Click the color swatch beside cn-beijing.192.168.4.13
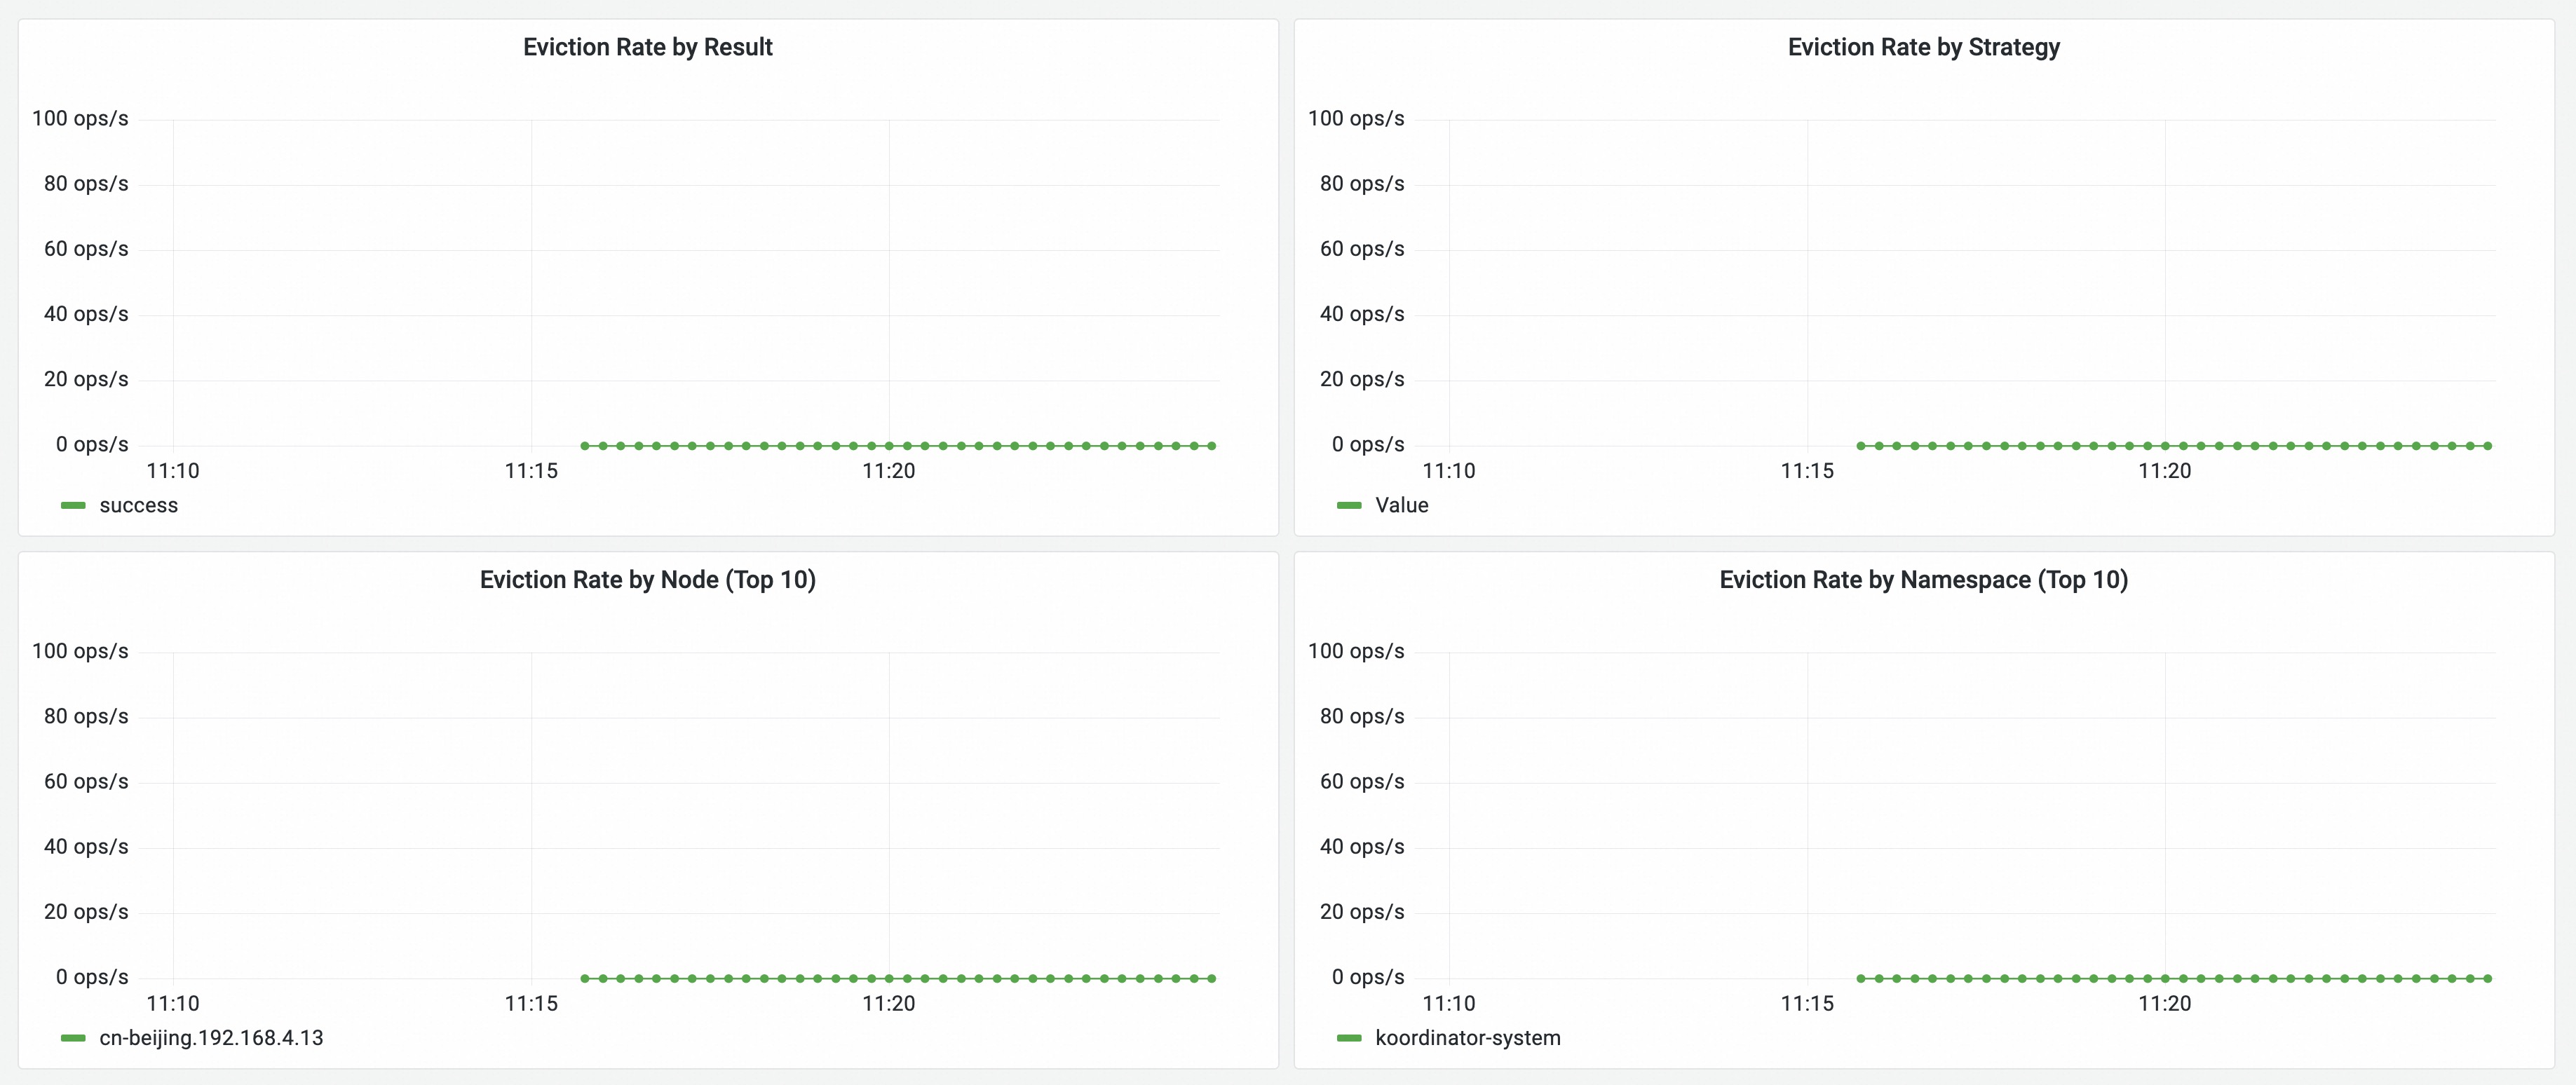 73,1038
